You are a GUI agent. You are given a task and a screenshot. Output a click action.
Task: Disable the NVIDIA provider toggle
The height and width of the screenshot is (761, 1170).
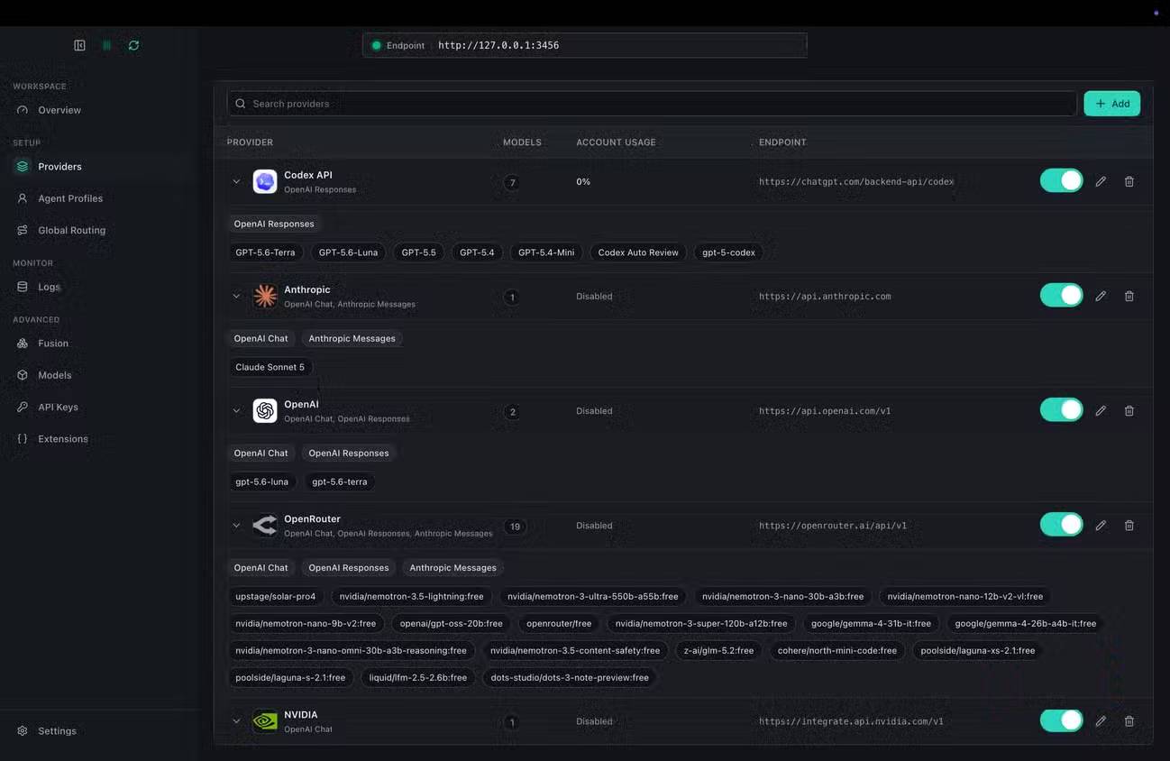point(1061,720)
